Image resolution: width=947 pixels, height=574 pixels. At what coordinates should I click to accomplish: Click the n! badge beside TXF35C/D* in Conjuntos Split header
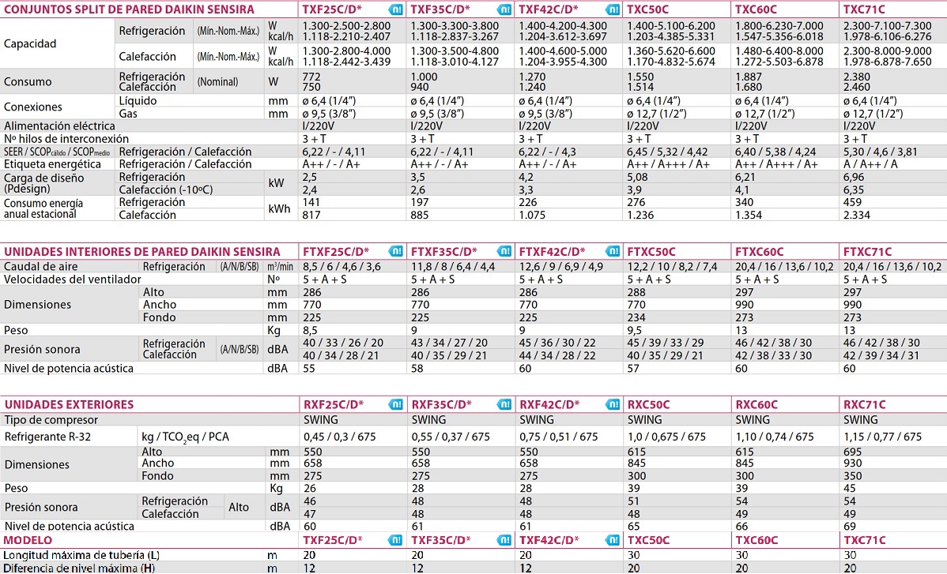(504, 9)
